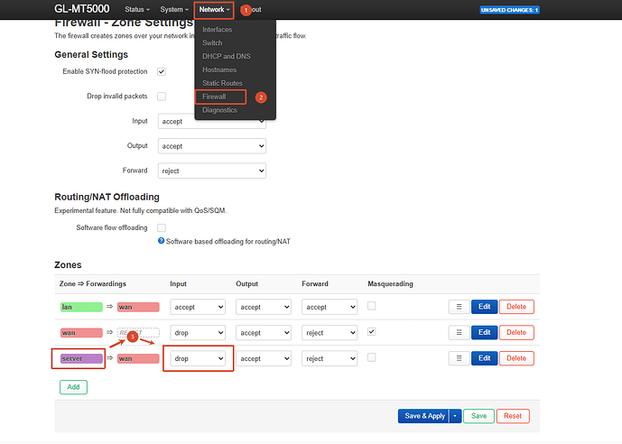This screenshot has height=444, width=622.
Task: Click the red wan source zone badge
Action: point(81,333)
